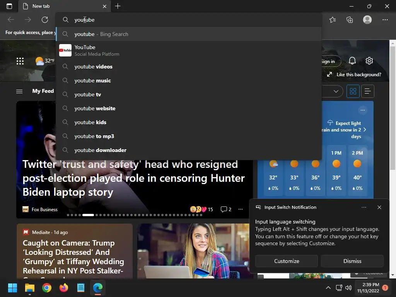Open the volume speaker tray icon

tap(348, 288)
